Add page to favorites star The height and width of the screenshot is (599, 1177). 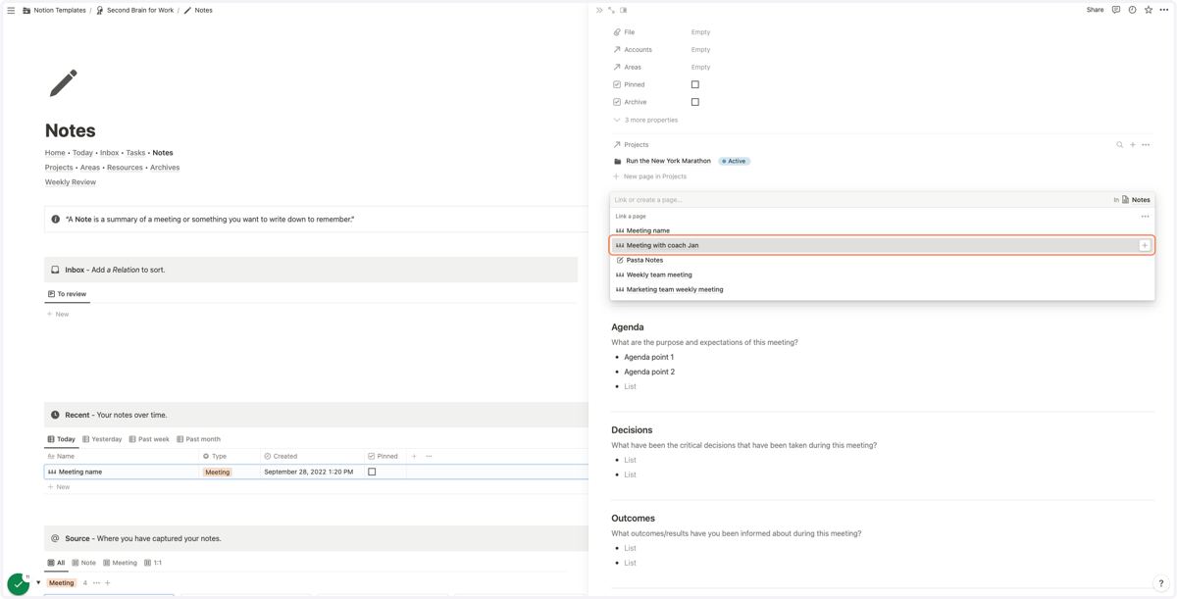pos(1149,10)
